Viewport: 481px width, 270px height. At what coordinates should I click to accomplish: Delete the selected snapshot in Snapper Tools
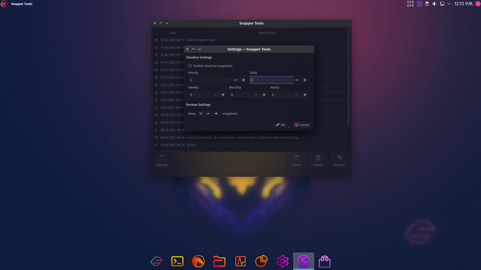318,161
